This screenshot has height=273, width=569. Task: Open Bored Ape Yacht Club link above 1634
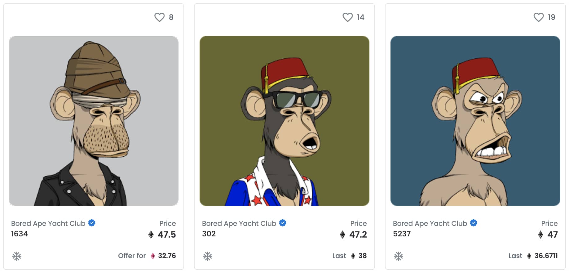[x=48, y=223]
